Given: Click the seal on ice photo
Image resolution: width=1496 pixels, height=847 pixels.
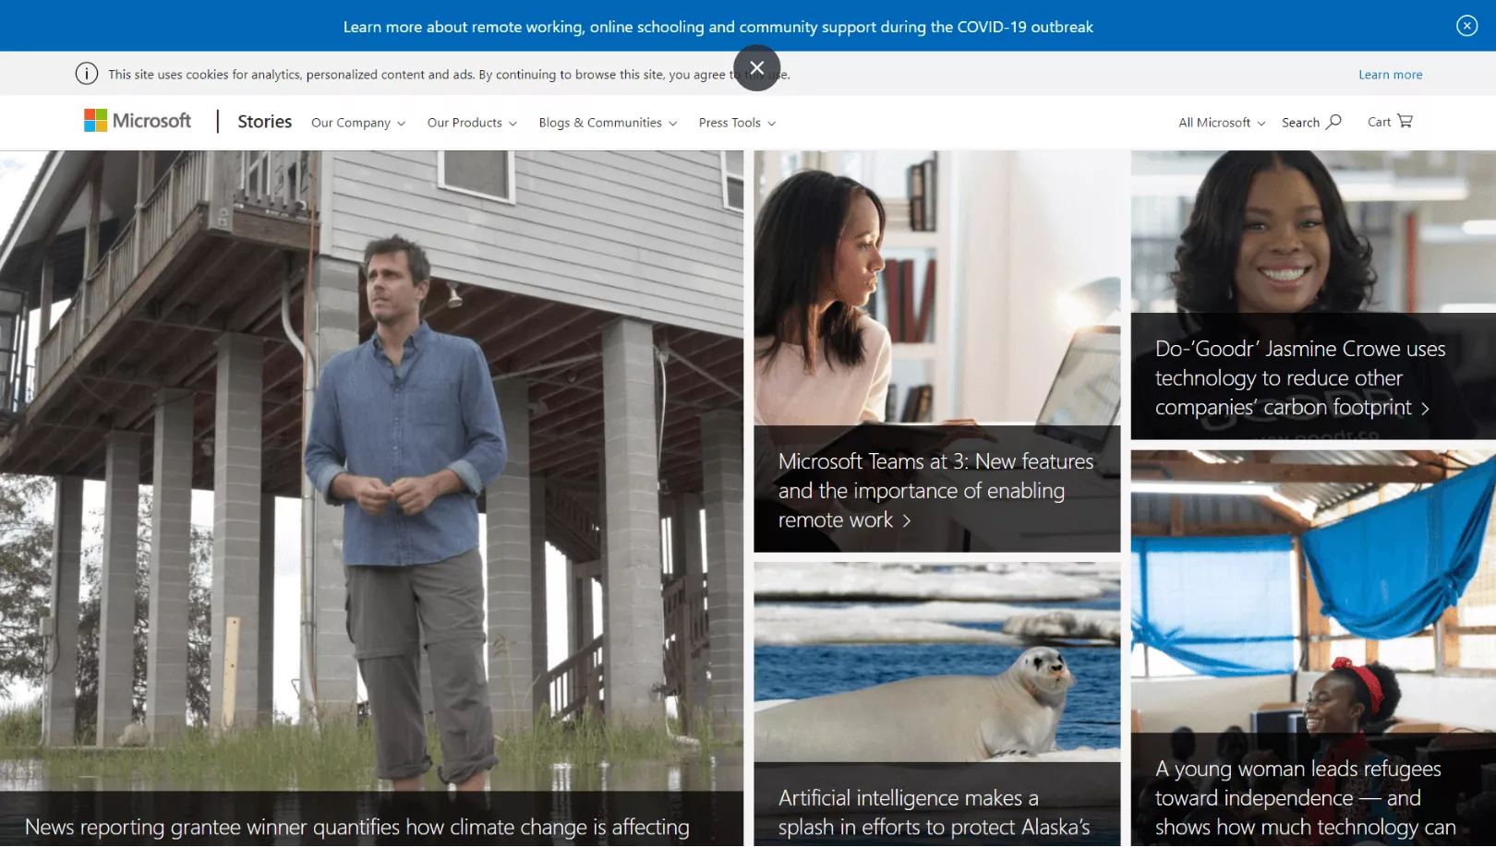Looking at the screenshot, I should pos(936,662).
